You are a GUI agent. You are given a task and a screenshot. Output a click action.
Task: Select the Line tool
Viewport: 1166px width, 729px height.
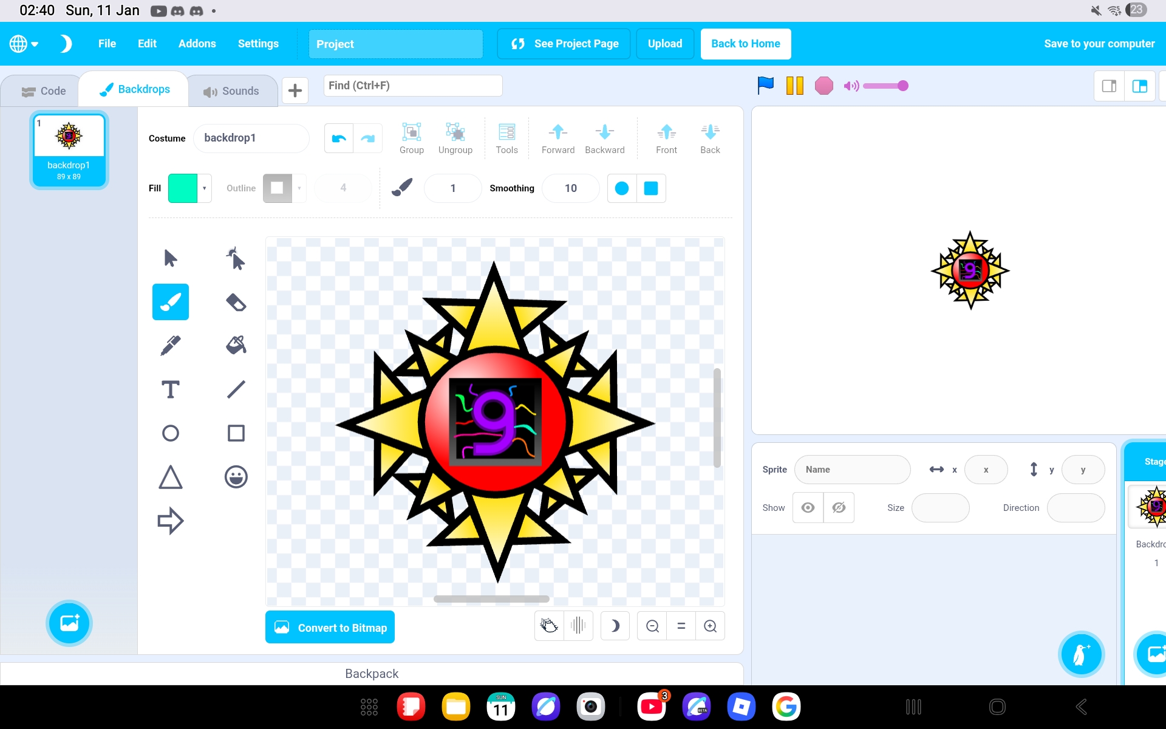tap(236, 389)
